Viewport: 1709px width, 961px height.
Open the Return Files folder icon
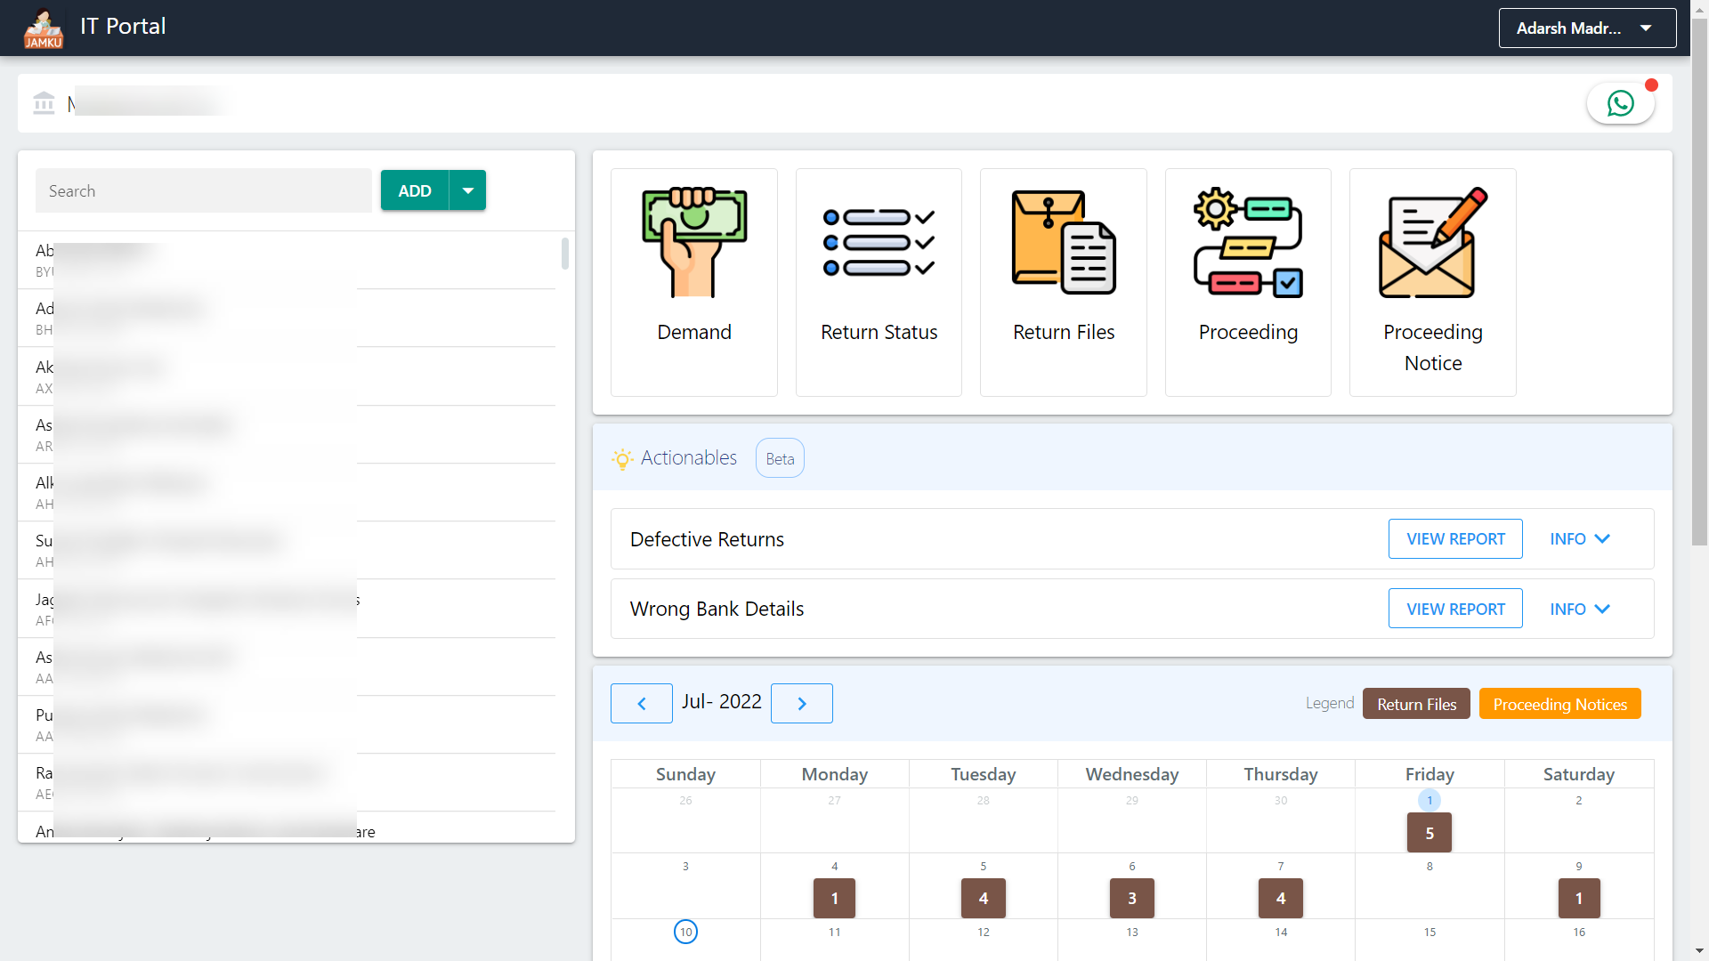(1063, 243)
